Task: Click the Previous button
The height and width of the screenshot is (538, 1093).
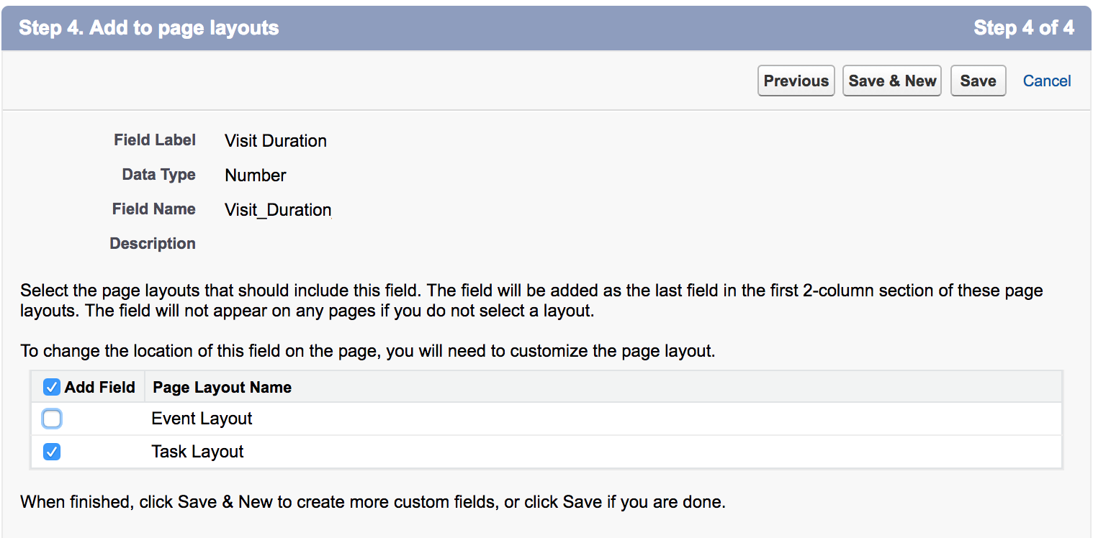Action: 796,81
